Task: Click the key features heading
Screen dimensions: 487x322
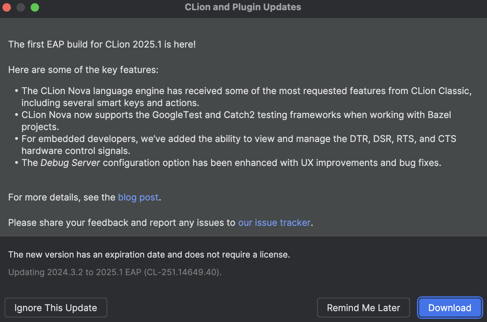Action: click(x=83, y=69)
